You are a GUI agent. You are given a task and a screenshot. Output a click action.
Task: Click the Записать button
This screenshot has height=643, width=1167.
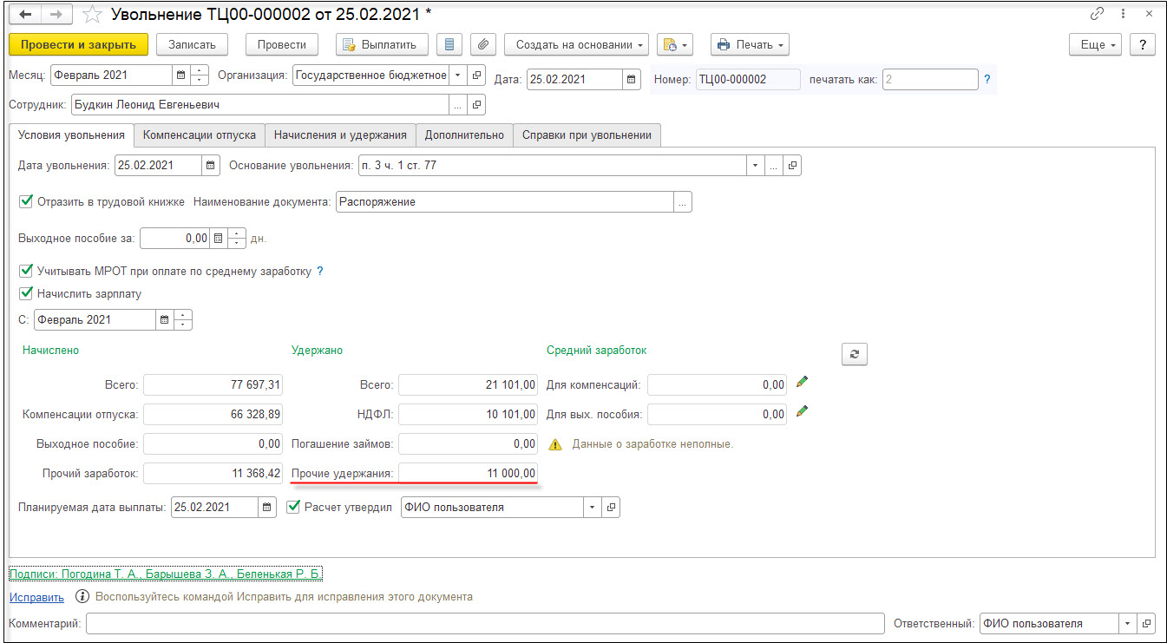(192, 44)
